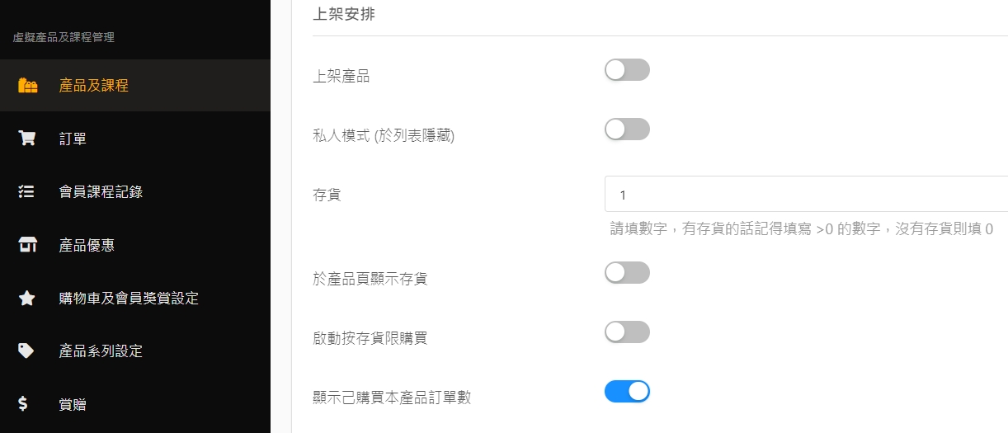Screen dimensions: 1008x433
Task: Click the store icon beside 產品優惠
Action: click(27, 245)
